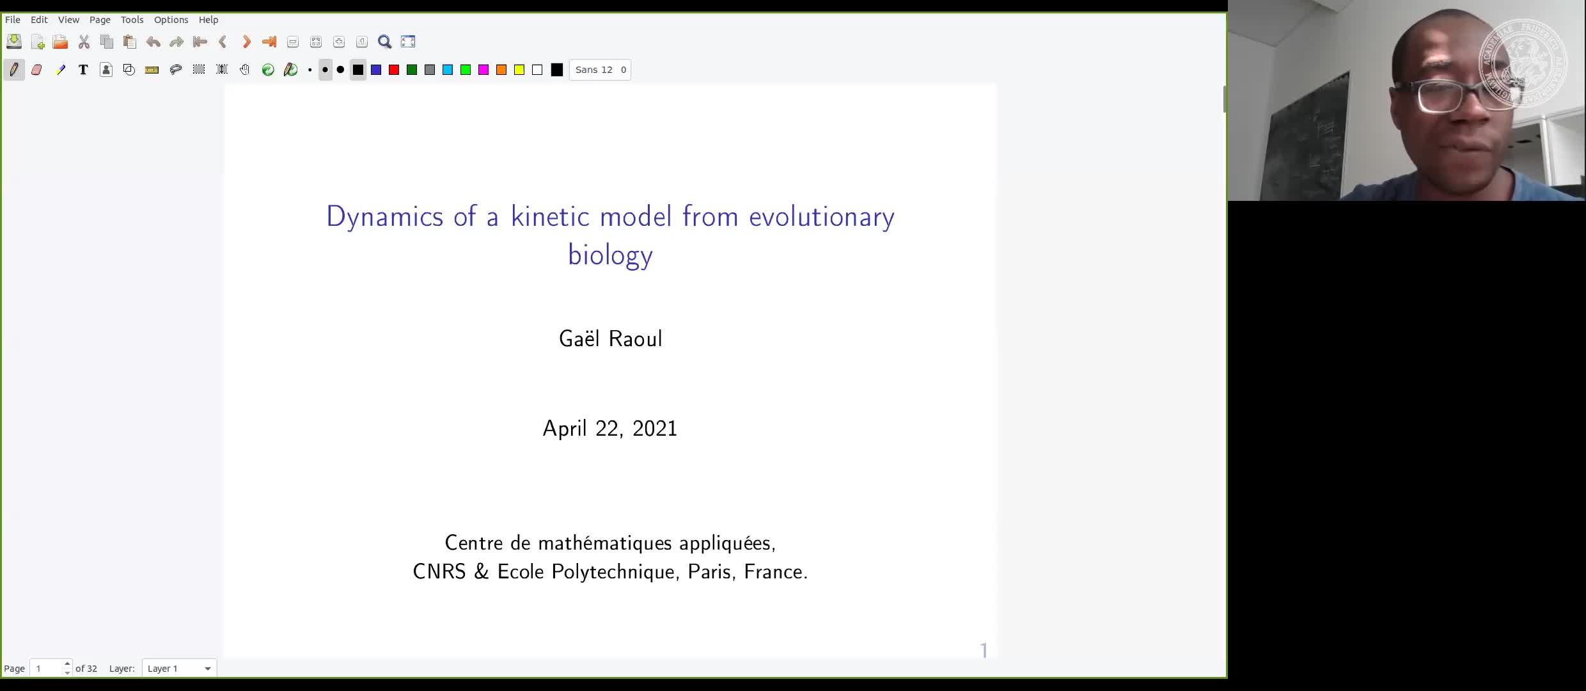1586x691 pixels.
Task: Toggle fullscreen presentation mode
Action: (x=407, y=42)
